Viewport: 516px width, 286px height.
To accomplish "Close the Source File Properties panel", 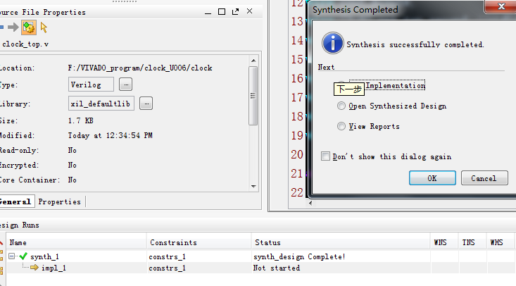I will (249, 11).
